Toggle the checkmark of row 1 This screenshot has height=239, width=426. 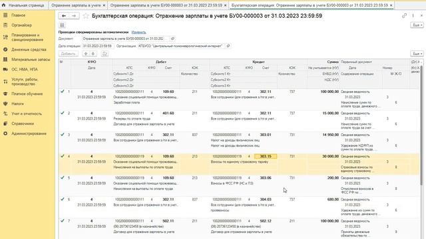(63, 92)
